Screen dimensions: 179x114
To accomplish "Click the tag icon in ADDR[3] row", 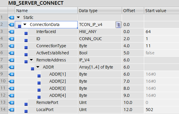I will click(x=11, y=88).
